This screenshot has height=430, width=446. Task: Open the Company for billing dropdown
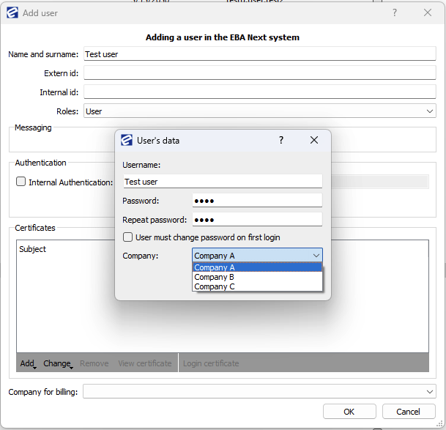tap(430, 392)
